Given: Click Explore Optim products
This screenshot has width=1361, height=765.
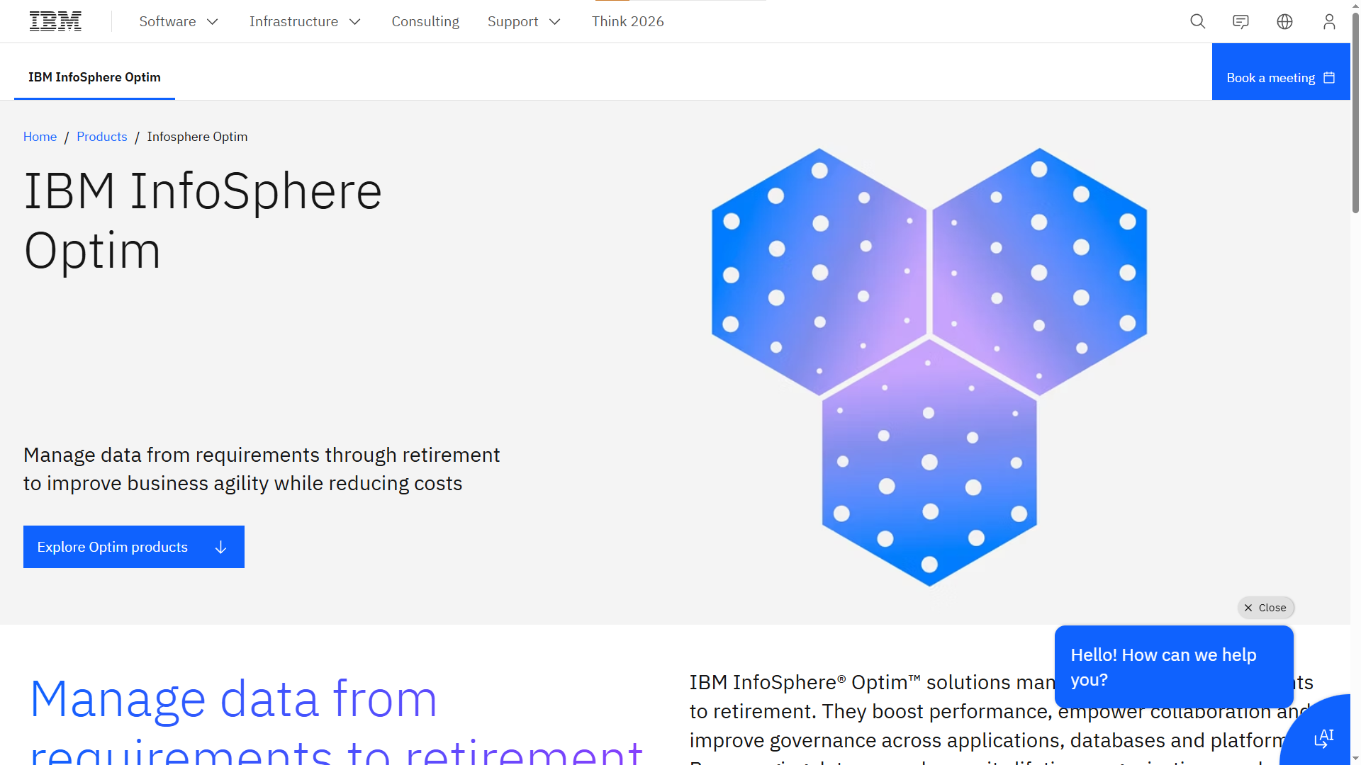Looking at the screenshot, I should tap(112, 547).
